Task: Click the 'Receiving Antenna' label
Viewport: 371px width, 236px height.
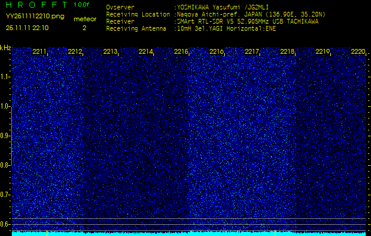Action: point(136,29)
